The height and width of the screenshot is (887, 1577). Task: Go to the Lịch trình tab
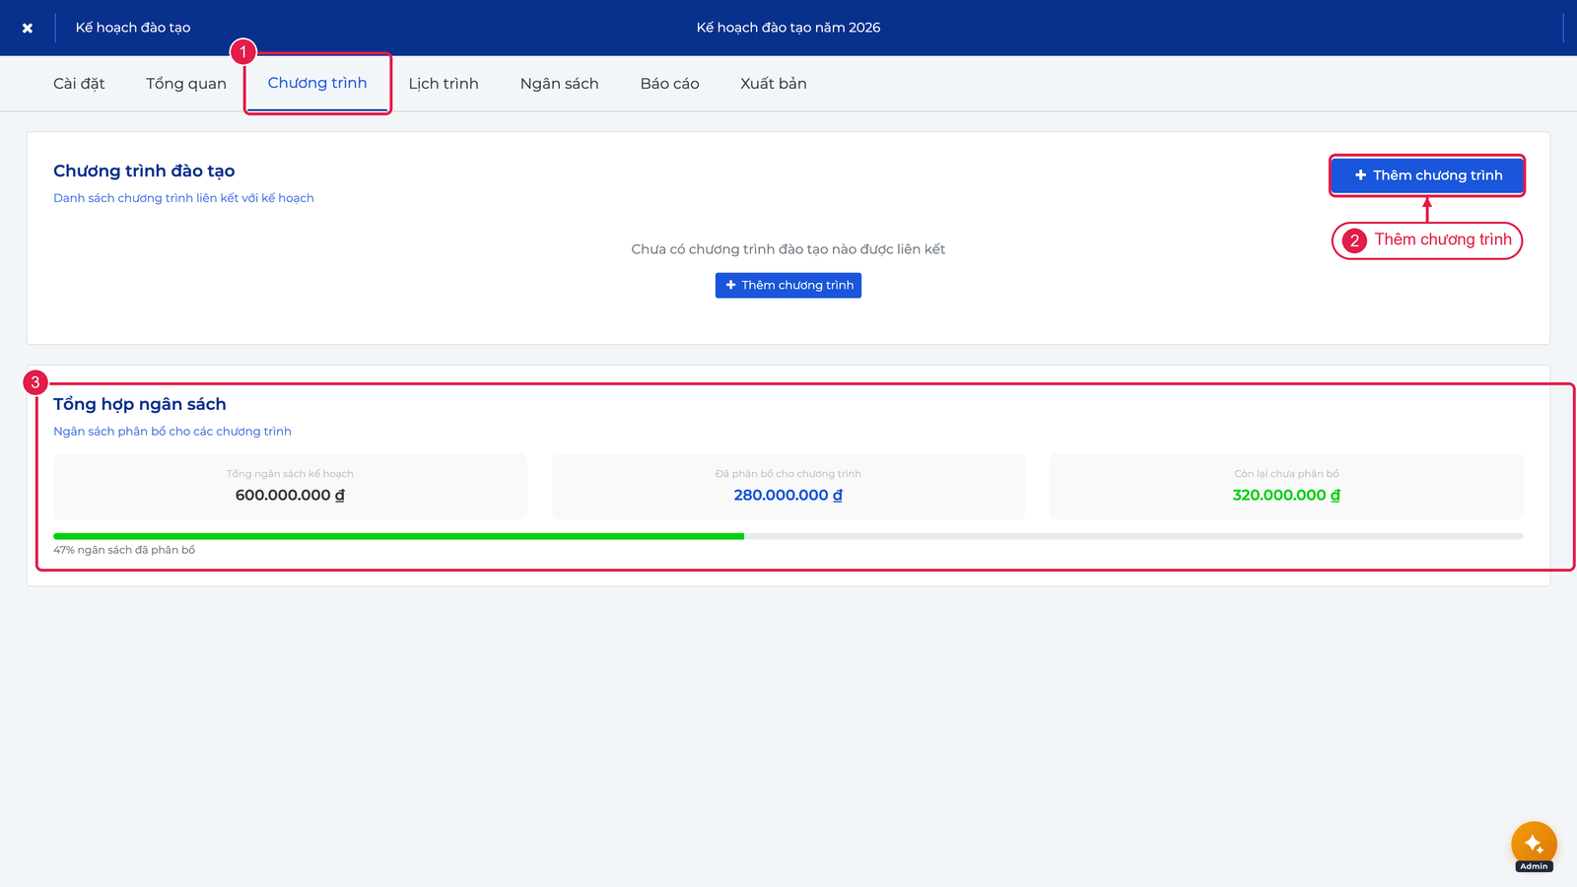click(444, 84)
